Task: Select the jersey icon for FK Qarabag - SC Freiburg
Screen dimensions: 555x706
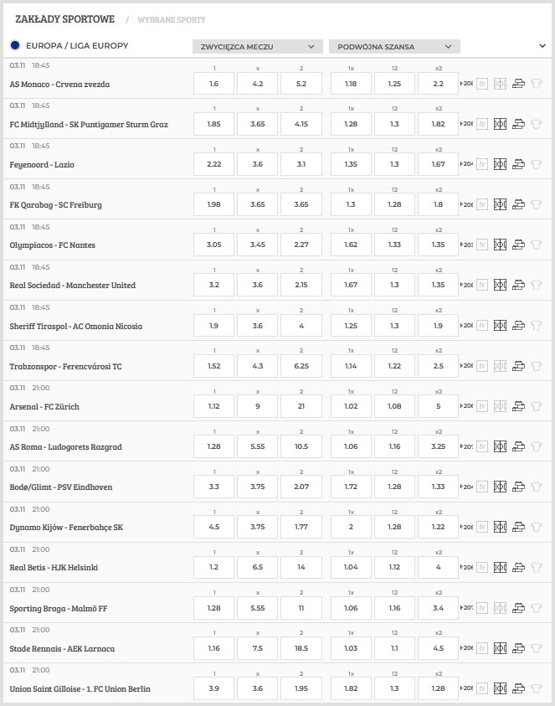Action: tap(537, 204)
